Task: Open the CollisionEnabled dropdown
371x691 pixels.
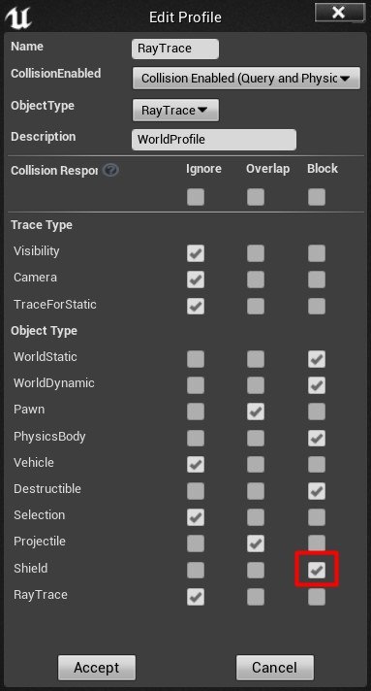Action: [246, 79]
